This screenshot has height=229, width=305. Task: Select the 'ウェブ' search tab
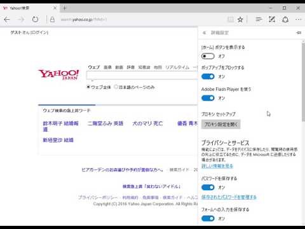click(x=94, y=67)
